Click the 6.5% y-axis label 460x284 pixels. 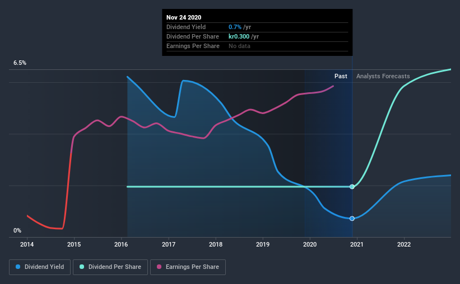point(20,63)
